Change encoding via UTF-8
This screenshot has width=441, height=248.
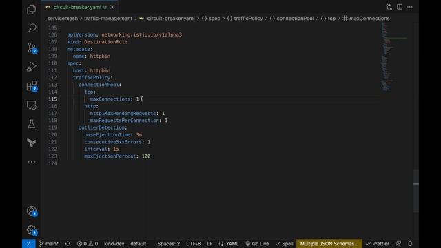[193, 243]
